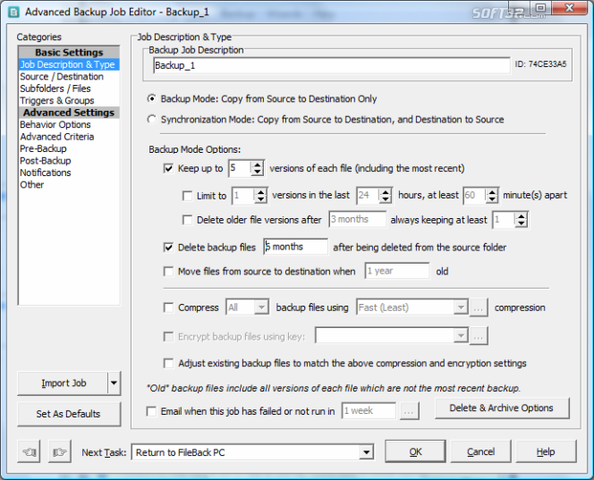Enable the 'Limit to' versions checkbox
The width and height of the screenshot is (594, 480).
coord(187,196)
